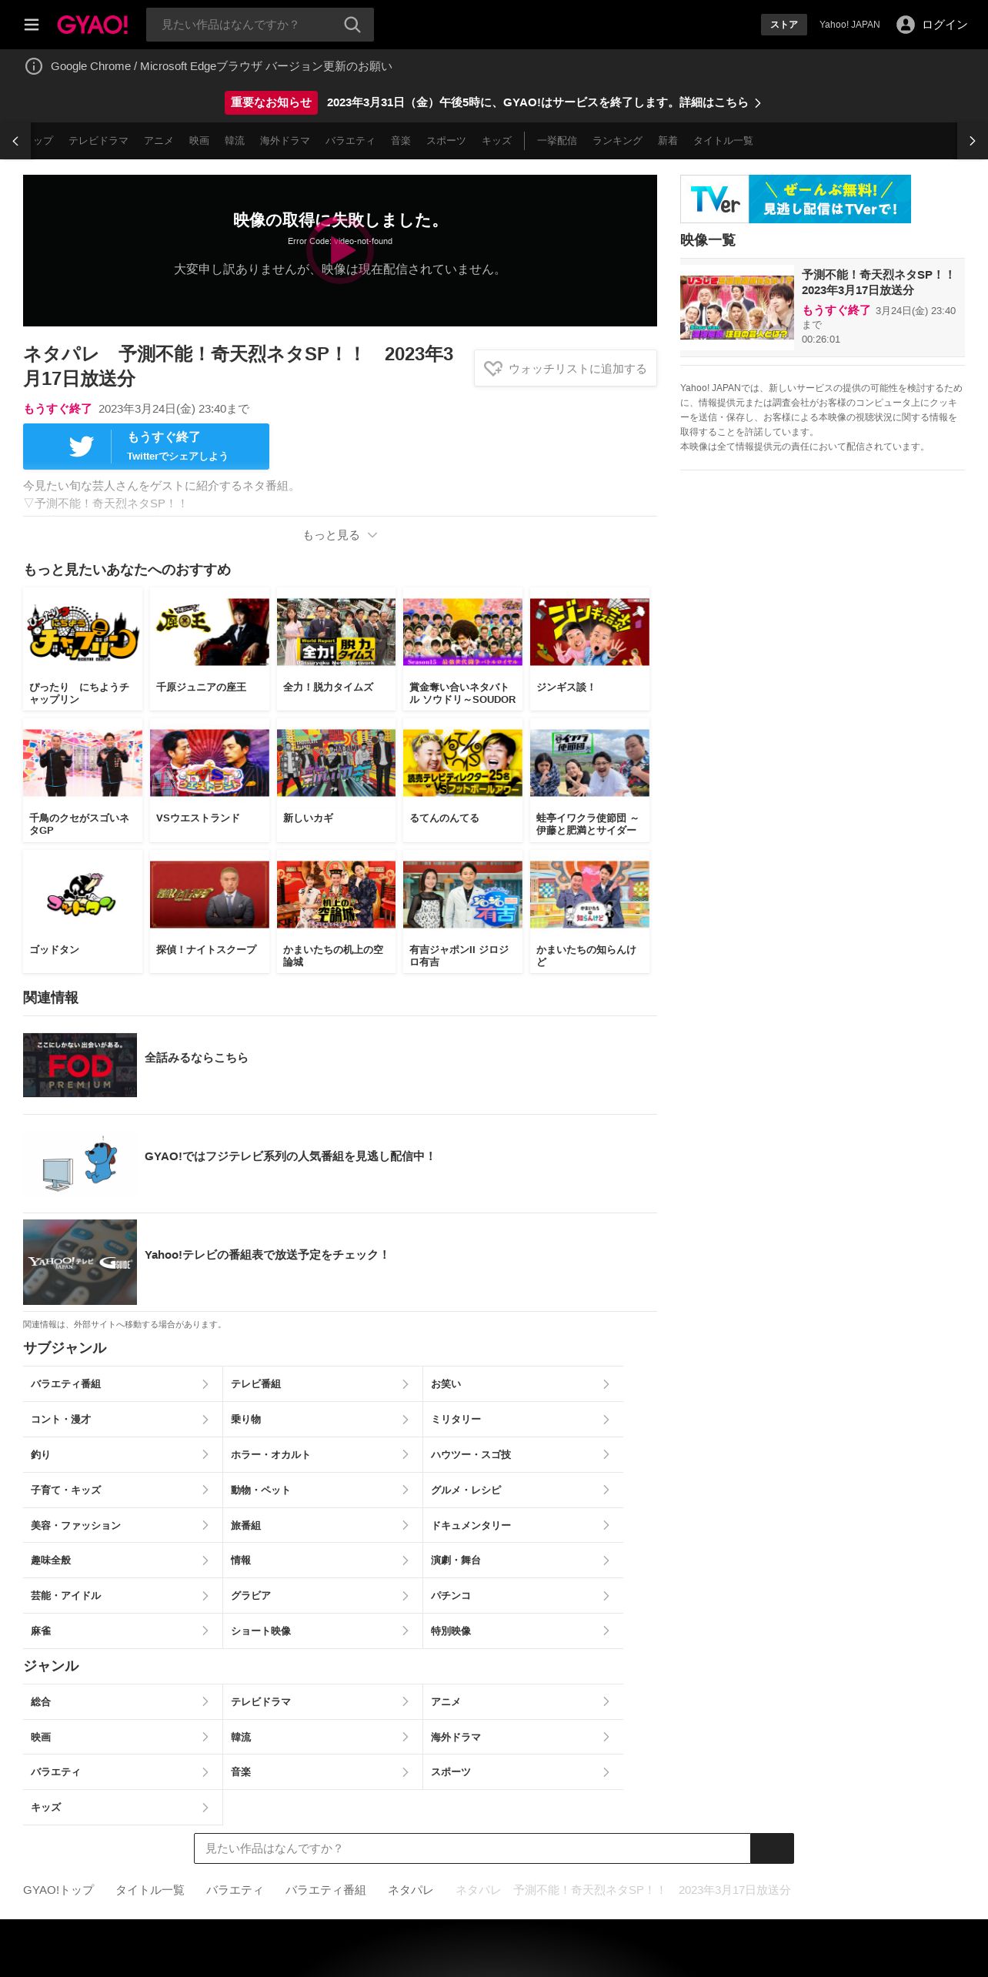Open browser version update notice link
Image resolution: width=988 pixels, height=1977 pixels.
[222, 66]
